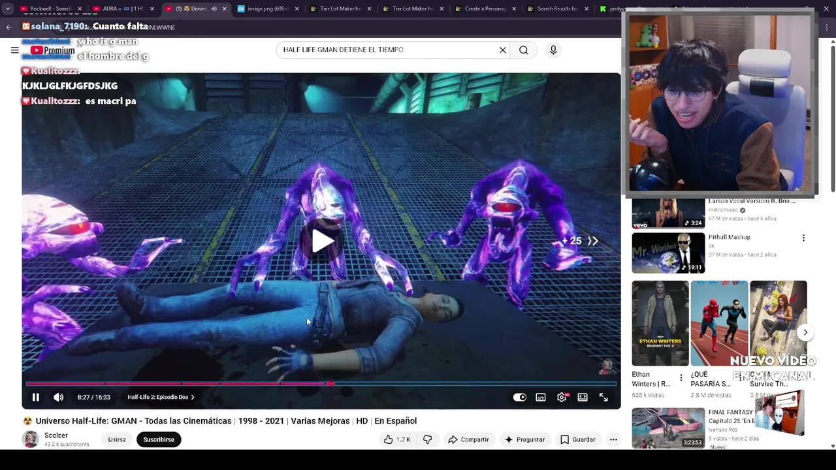The width and height of the screenshot is (836, 470).
Task: Expand the Half-Life 2: Episodio Dos chapter
Action: [x=161, y=397]
